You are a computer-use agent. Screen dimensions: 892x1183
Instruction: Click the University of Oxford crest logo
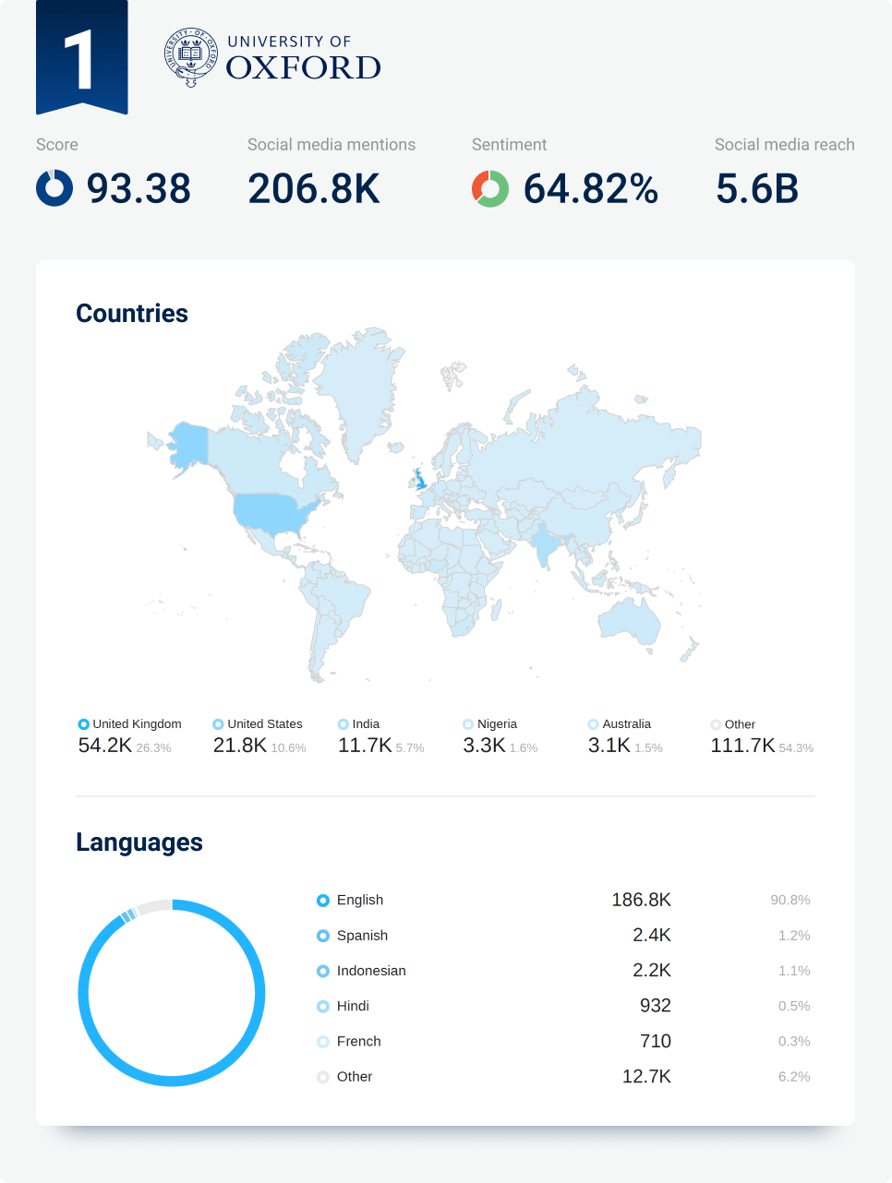tap(191, 57)
